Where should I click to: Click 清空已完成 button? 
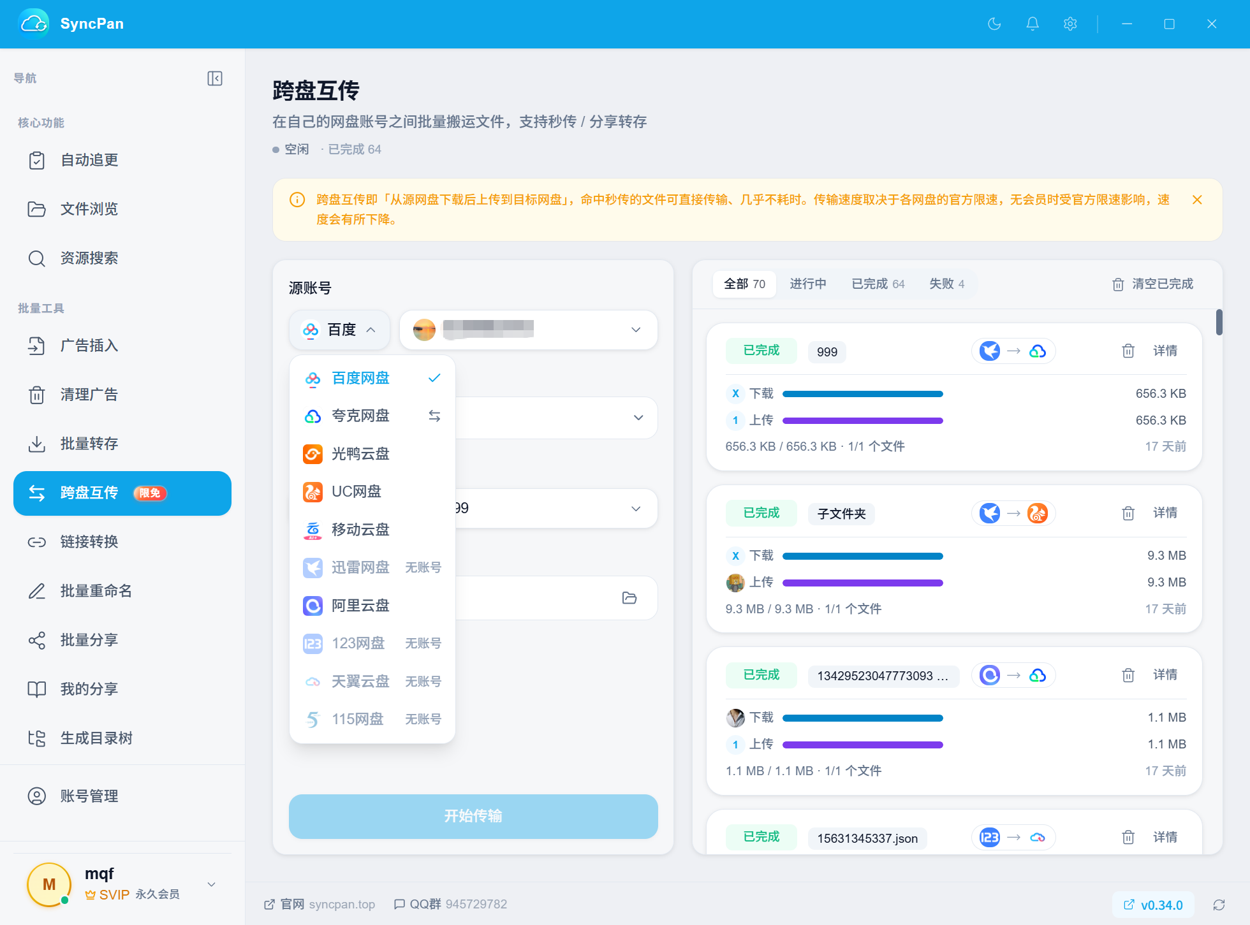1152,284
